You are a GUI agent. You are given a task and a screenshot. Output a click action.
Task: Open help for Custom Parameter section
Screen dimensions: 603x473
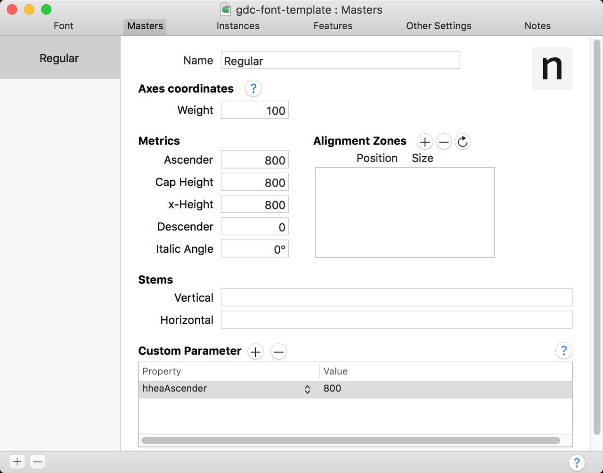563,351
